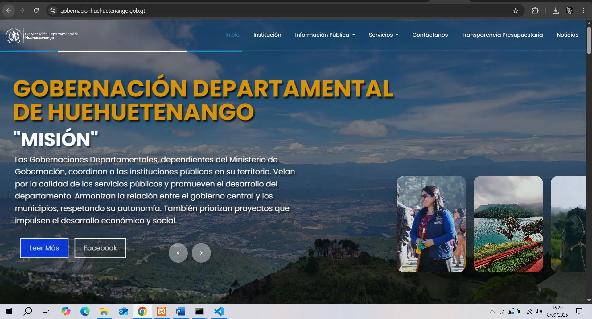Open the Chrome profile avatar
The width and height of the screenshot is (592, 319).
pos(570,10)
